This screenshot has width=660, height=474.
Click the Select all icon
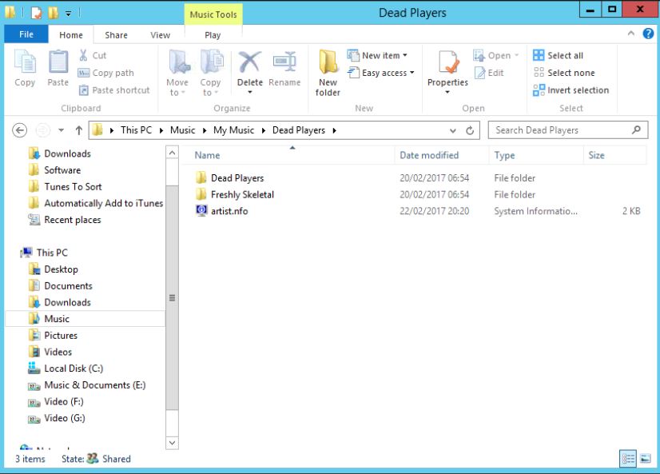coord(539,55)
